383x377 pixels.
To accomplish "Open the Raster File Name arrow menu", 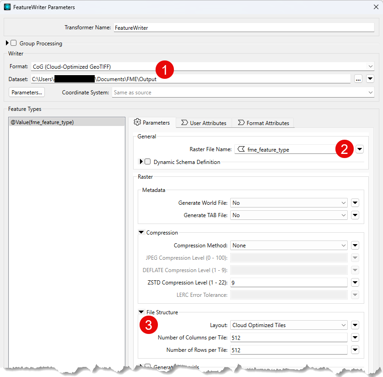I will (x=360, y=149).
